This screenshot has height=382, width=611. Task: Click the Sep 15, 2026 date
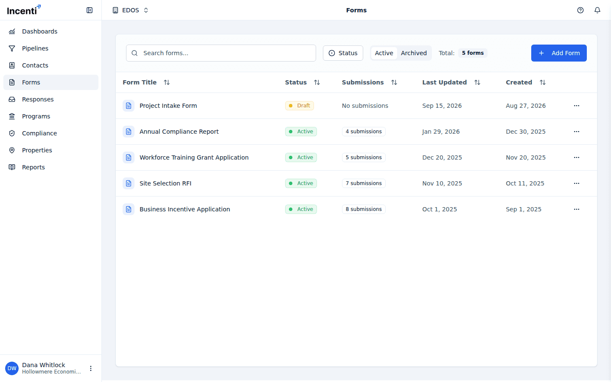point(442,106)
